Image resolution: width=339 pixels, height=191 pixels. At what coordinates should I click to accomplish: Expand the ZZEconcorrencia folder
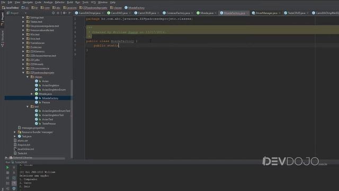coord(23,68)
